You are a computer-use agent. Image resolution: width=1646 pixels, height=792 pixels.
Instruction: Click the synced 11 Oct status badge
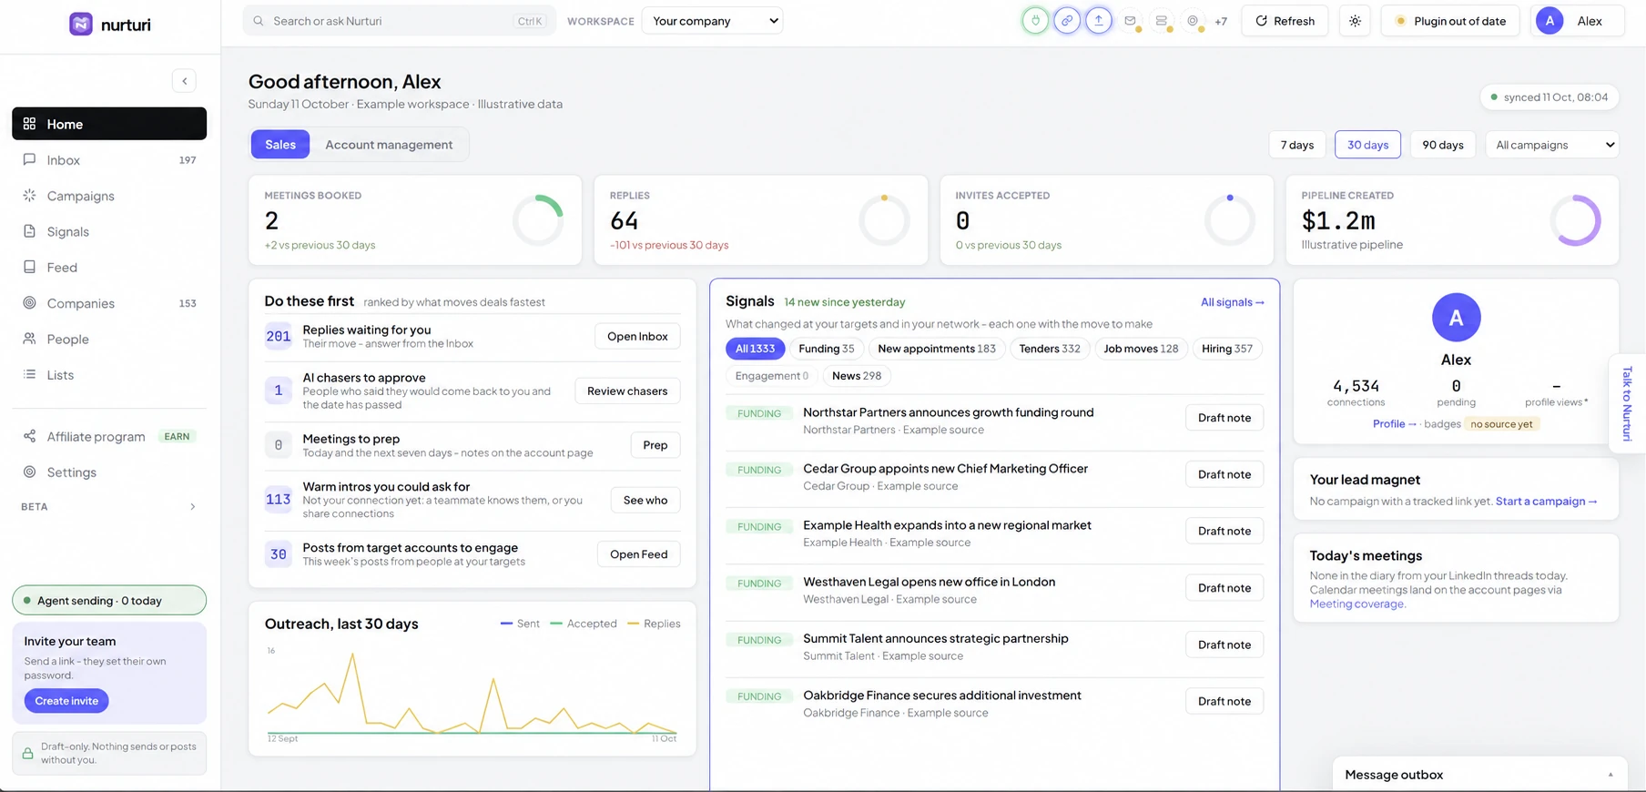tap(1549, 97)
